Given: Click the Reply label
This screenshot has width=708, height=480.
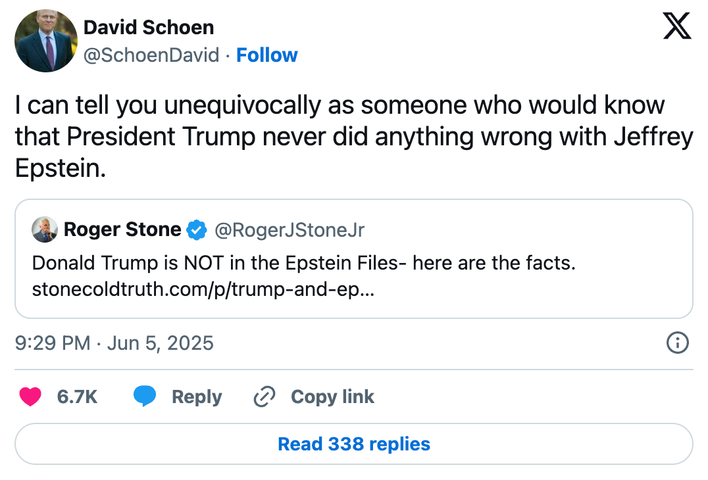Looking at the screenshot, I should click(197, 397).
